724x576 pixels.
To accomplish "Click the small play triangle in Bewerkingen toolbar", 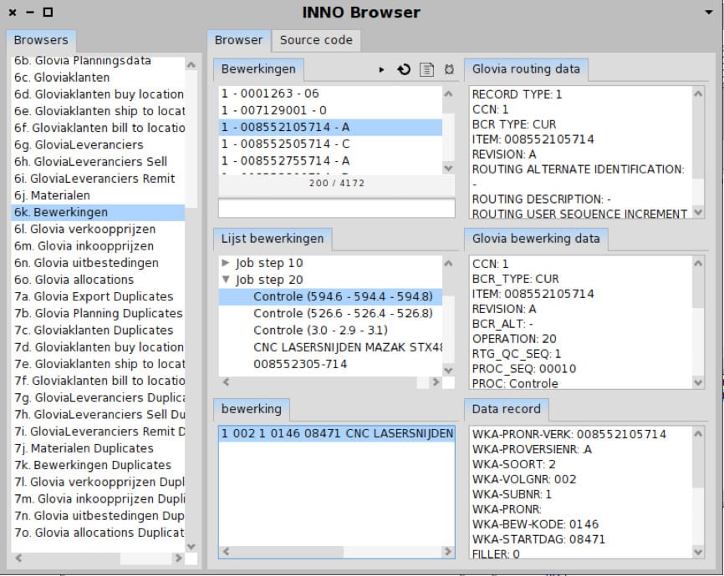I will tap(382, 69).
